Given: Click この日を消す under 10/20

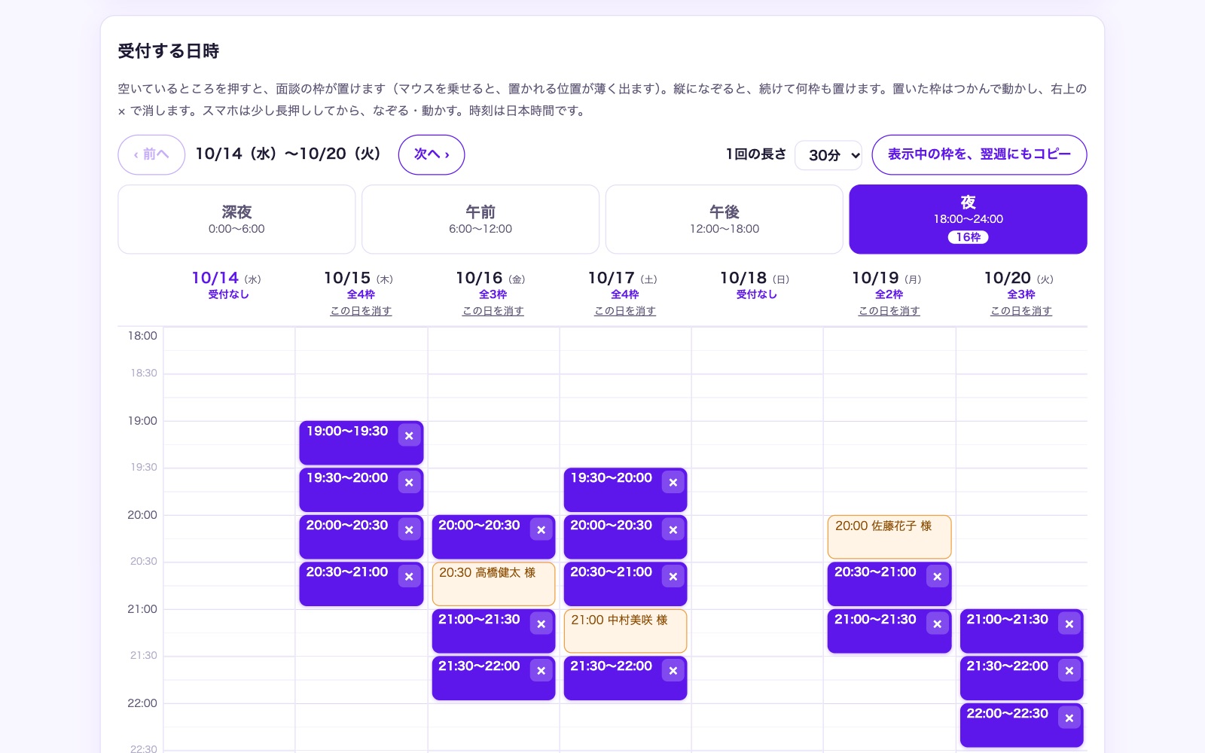Looking at the screenshot, I should click(1021, 310).
